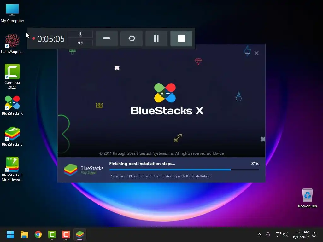Toggle microphone in the recorder toolbar
Image resolution: width=323 pixels, height=242 pixels.
pos(80,34)
